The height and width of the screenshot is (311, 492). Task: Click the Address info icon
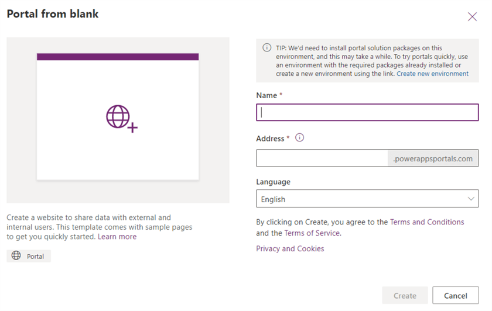[x=299, y=137]
